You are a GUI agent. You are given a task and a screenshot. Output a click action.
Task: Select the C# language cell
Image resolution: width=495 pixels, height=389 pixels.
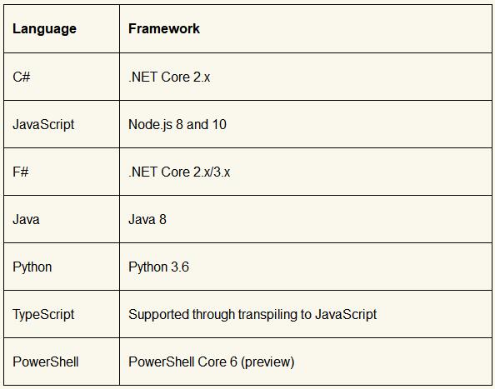tap(62, 77)
